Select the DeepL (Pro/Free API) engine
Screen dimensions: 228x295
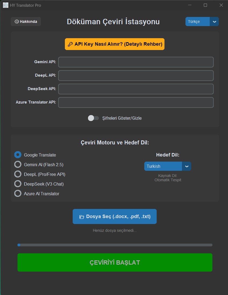point(18,174)
